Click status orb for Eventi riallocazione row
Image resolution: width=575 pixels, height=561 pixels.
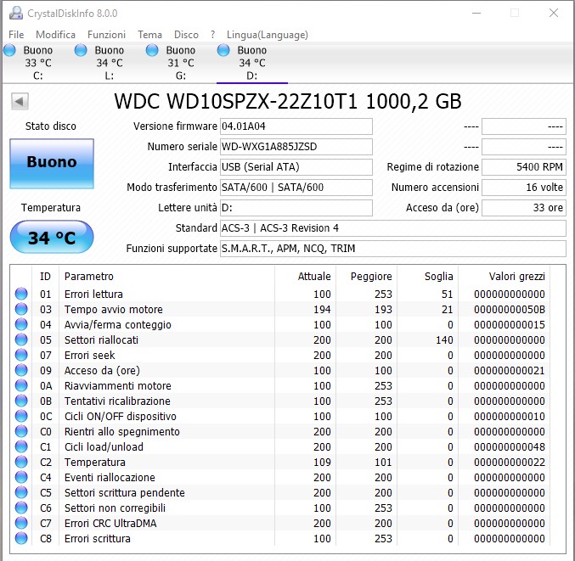[x=21, y=477]
